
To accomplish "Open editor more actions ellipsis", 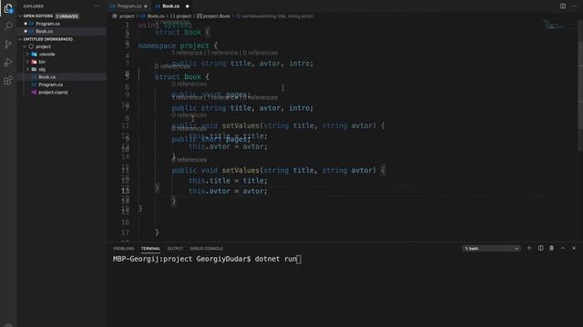I will click(x=574, y=6).
